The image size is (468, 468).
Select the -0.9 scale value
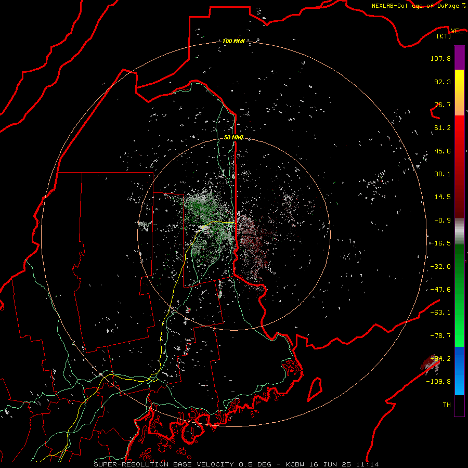pyautogui.click(x=443, y=220)
